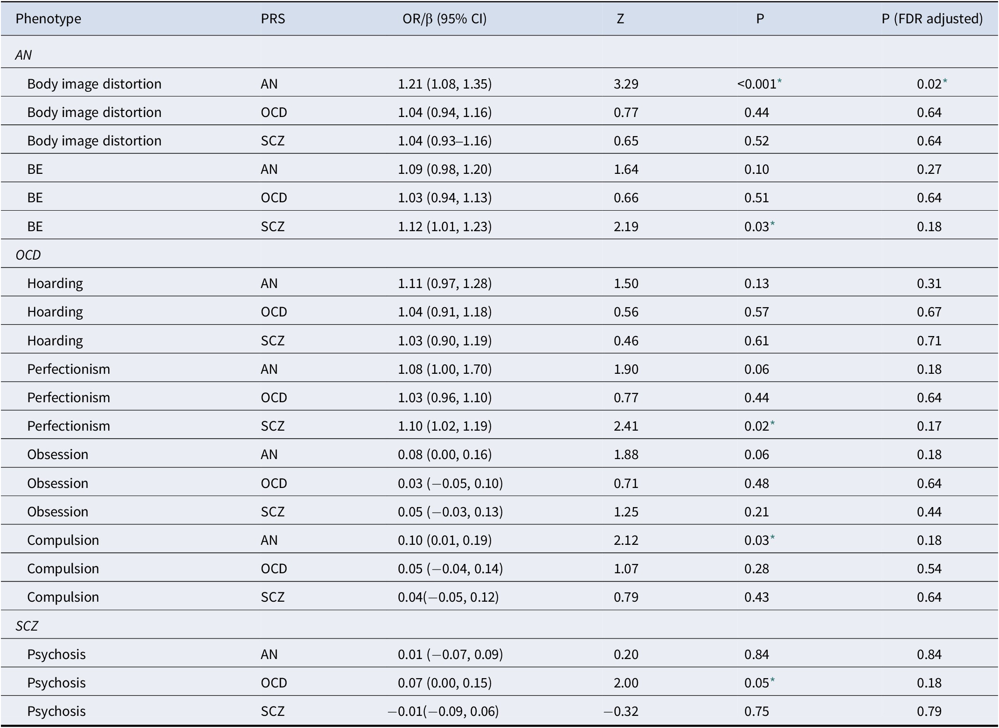Click the asterisk in the Perfectionism SCZ row
999x728 pixels.
772,424
